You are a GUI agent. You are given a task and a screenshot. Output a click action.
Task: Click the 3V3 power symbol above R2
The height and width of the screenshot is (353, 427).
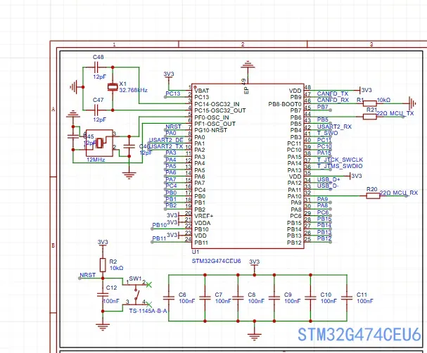(x=103, y=243)
